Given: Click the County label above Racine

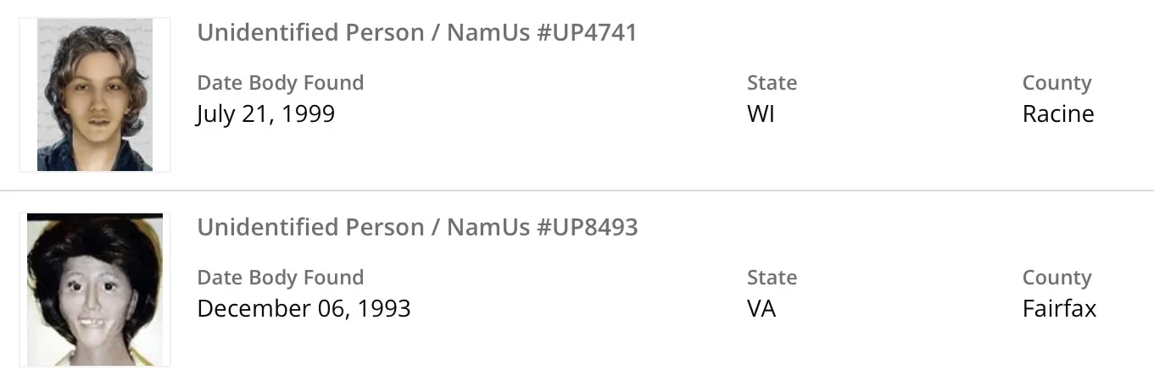Looking at the screenshot, I should pos(1056,83).
